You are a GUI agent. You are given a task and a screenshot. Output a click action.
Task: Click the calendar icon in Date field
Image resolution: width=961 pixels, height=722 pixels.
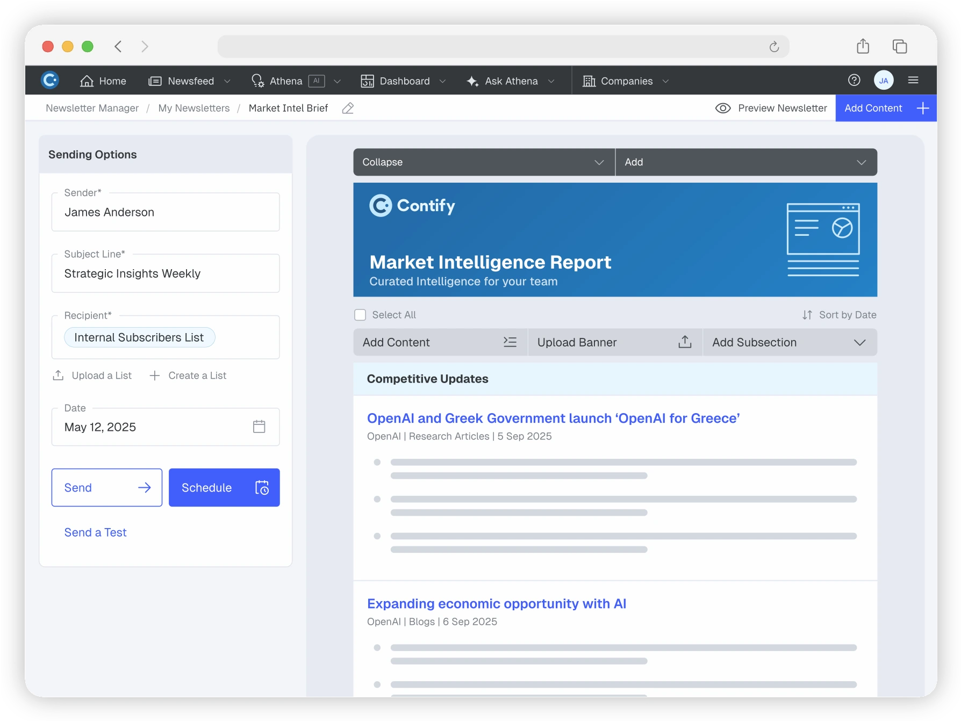click(x=259, y=427)
